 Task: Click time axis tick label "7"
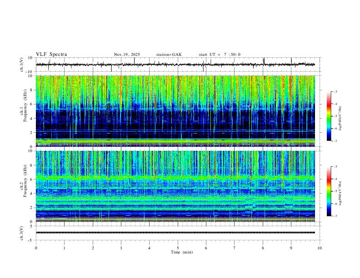point(235,248)
